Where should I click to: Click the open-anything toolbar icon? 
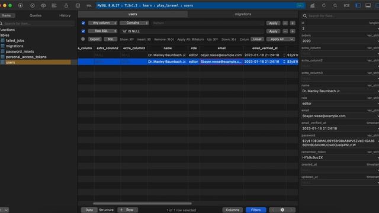[346, 5]
